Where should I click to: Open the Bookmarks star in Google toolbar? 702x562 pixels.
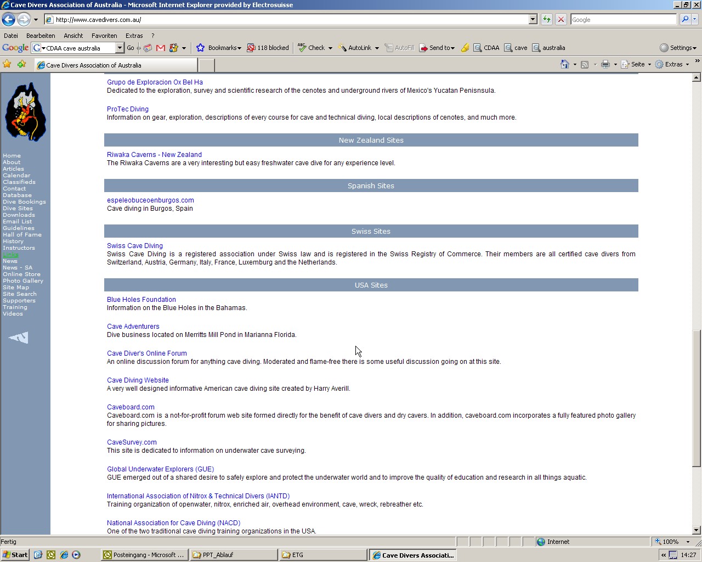click(219, 48)
